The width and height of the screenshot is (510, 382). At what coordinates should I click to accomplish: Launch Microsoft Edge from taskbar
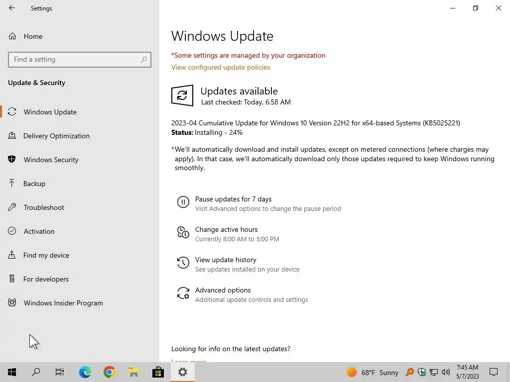(x=85, y=372)
